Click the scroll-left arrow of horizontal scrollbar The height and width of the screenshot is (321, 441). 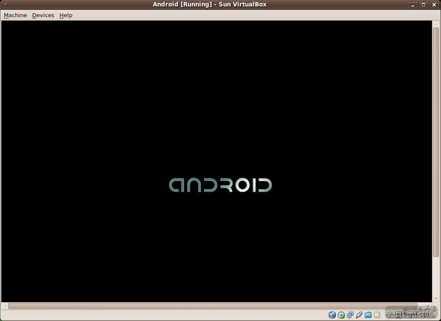(5, 306)
